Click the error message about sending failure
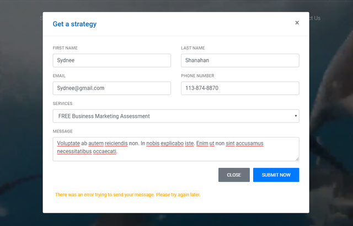 pyautogui.click(x=127, y=195)
